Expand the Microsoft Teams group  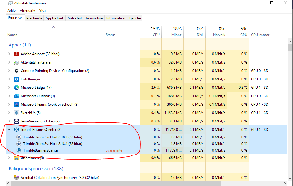coord(9,104)
